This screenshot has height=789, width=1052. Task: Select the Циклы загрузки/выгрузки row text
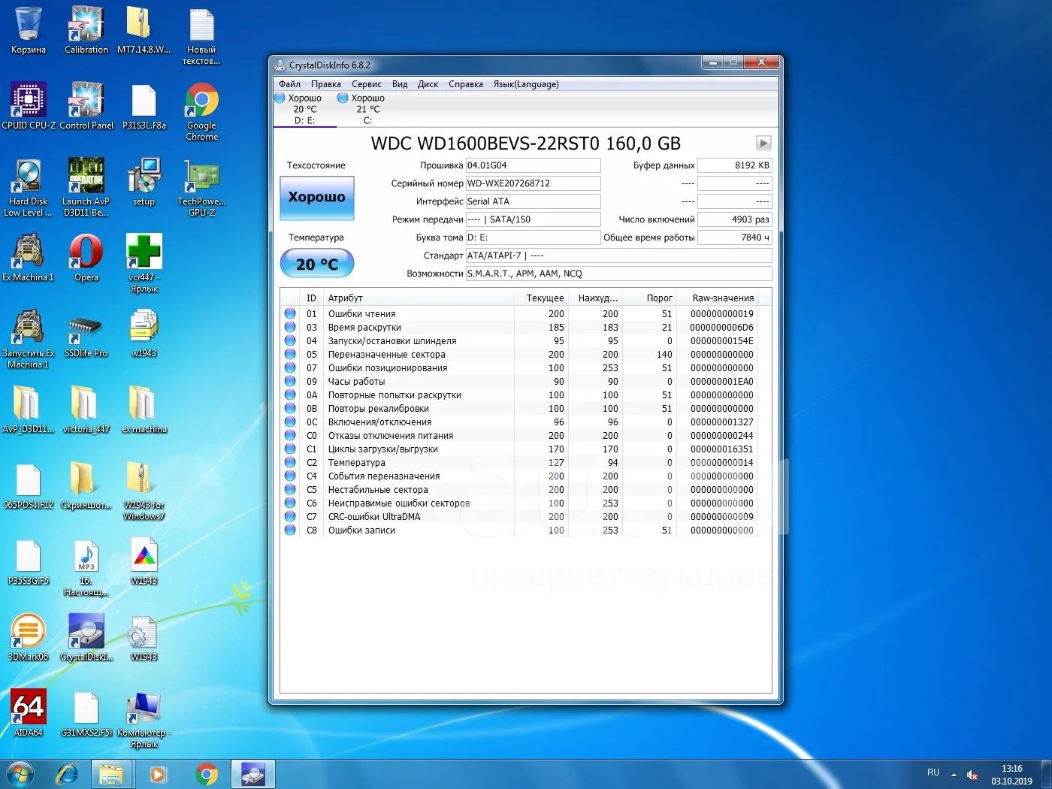pyautogui.click(x=383, y=449)
